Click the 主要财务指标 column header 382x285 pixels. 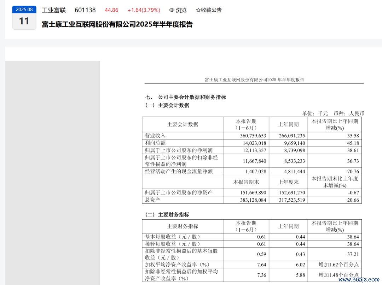coord(183,226)
